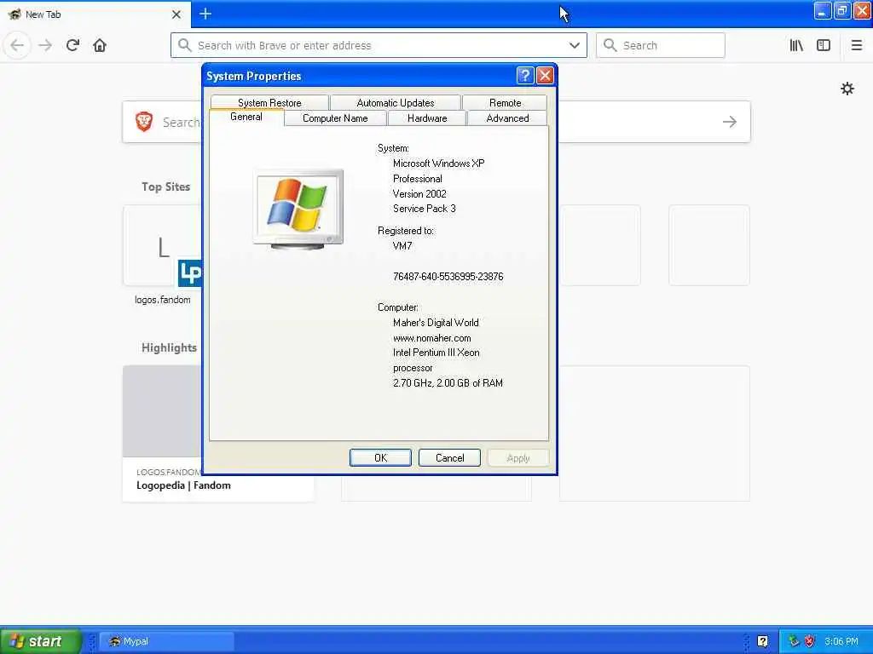
Task: Click product ID 76487-640-5536995-23876
Action: (x=448, y=277)
